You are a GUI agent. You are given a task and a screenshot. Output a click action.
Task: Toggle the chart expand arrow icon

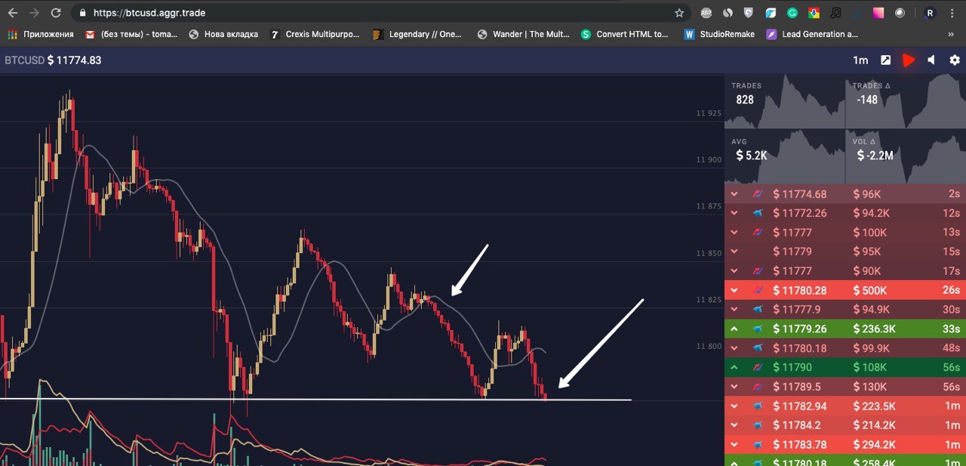pos(886,60)
